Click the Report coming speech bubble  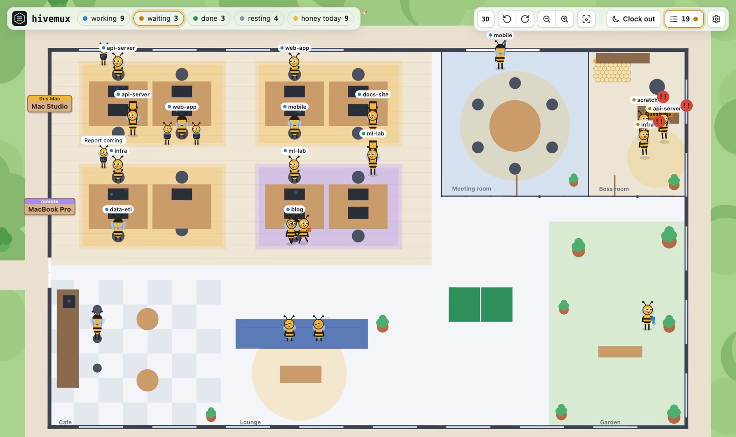(103, 140)
